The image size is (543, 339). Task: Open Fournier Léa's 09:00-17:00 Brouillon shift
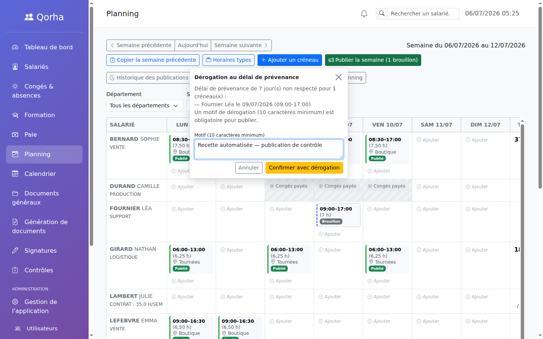click(x=338, y=215)
